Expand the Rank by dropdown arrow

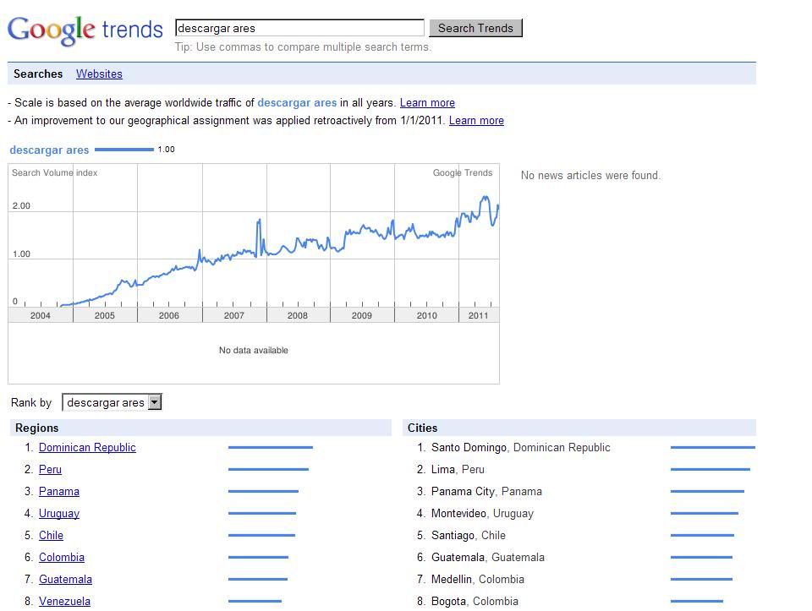tap(154, 402)
